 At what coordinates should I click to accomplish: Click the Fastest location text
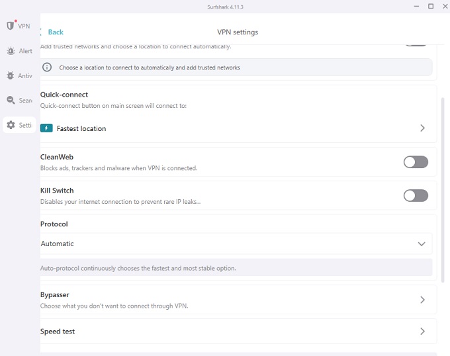tap(81, 128)
